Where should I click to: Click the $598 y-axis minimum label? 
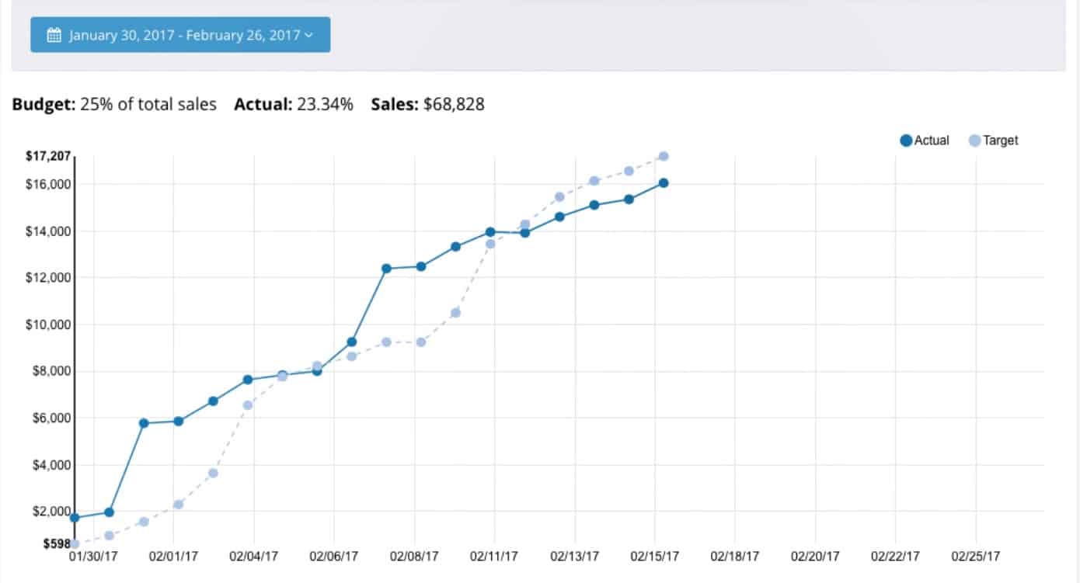click(x=55, y=544)
